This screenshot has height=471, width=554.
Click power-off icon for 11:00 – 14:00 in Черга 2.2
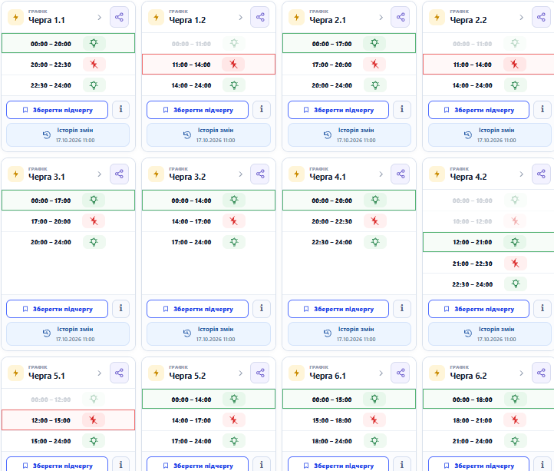514,65
